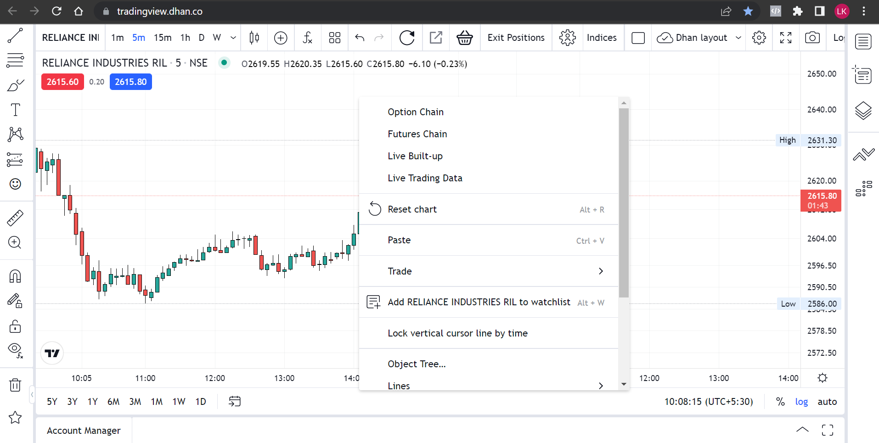Open Indicator Templates grid icon

335,38
